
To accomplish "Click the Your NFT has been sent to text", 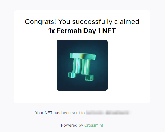I will tap(60, 113).
